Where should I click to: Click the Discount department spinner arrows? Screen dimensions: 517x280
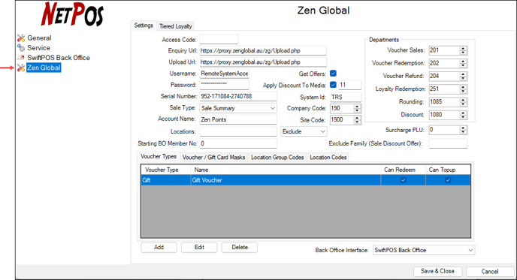[x=463, y=115]
